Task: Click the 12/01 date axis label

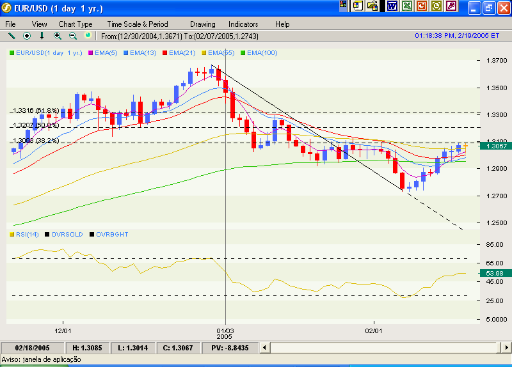Action: click(63, 331)
